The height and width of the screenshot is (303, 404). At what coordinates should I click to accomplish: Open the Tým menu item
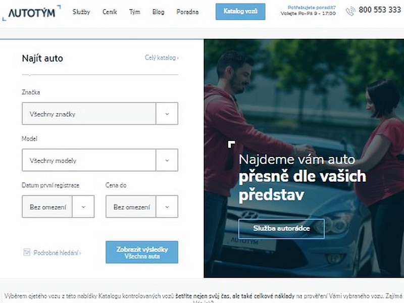click(x=134, y=12)
